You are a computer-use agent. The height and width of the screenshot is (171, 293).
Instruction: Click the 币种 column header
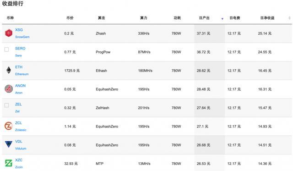tap(10, 18)
